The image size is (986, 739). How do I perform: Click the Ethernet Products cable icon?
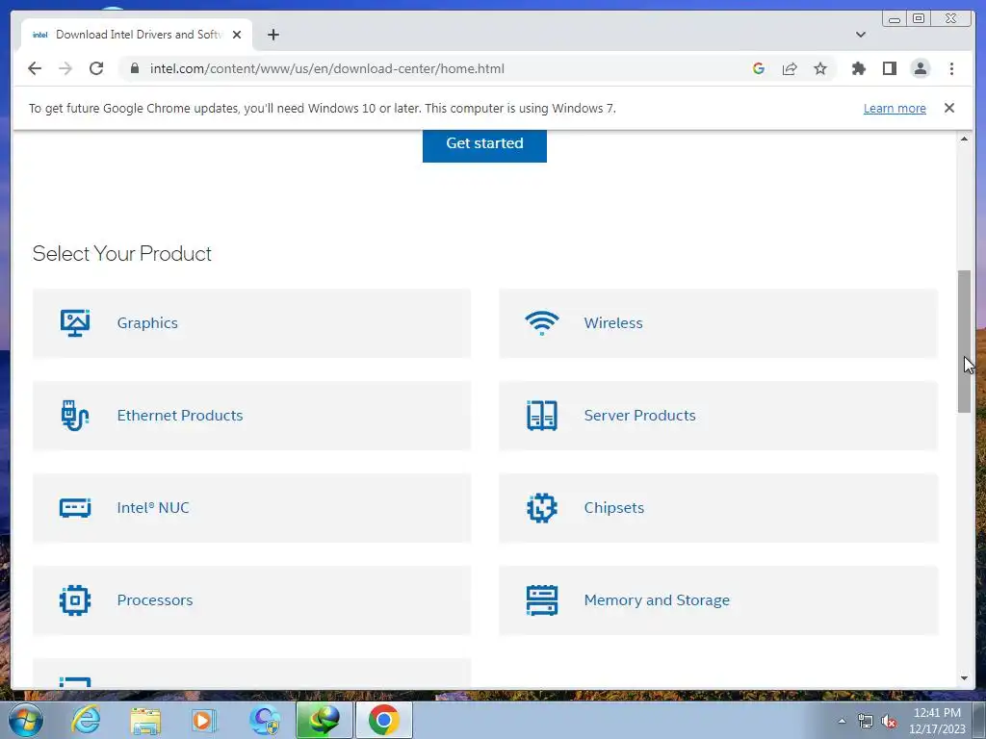75,416
